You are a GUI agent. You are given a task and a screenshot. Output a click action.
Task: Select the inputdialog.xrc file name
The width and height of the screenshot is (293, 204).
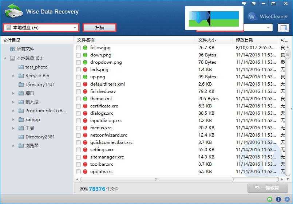point(106,121)
